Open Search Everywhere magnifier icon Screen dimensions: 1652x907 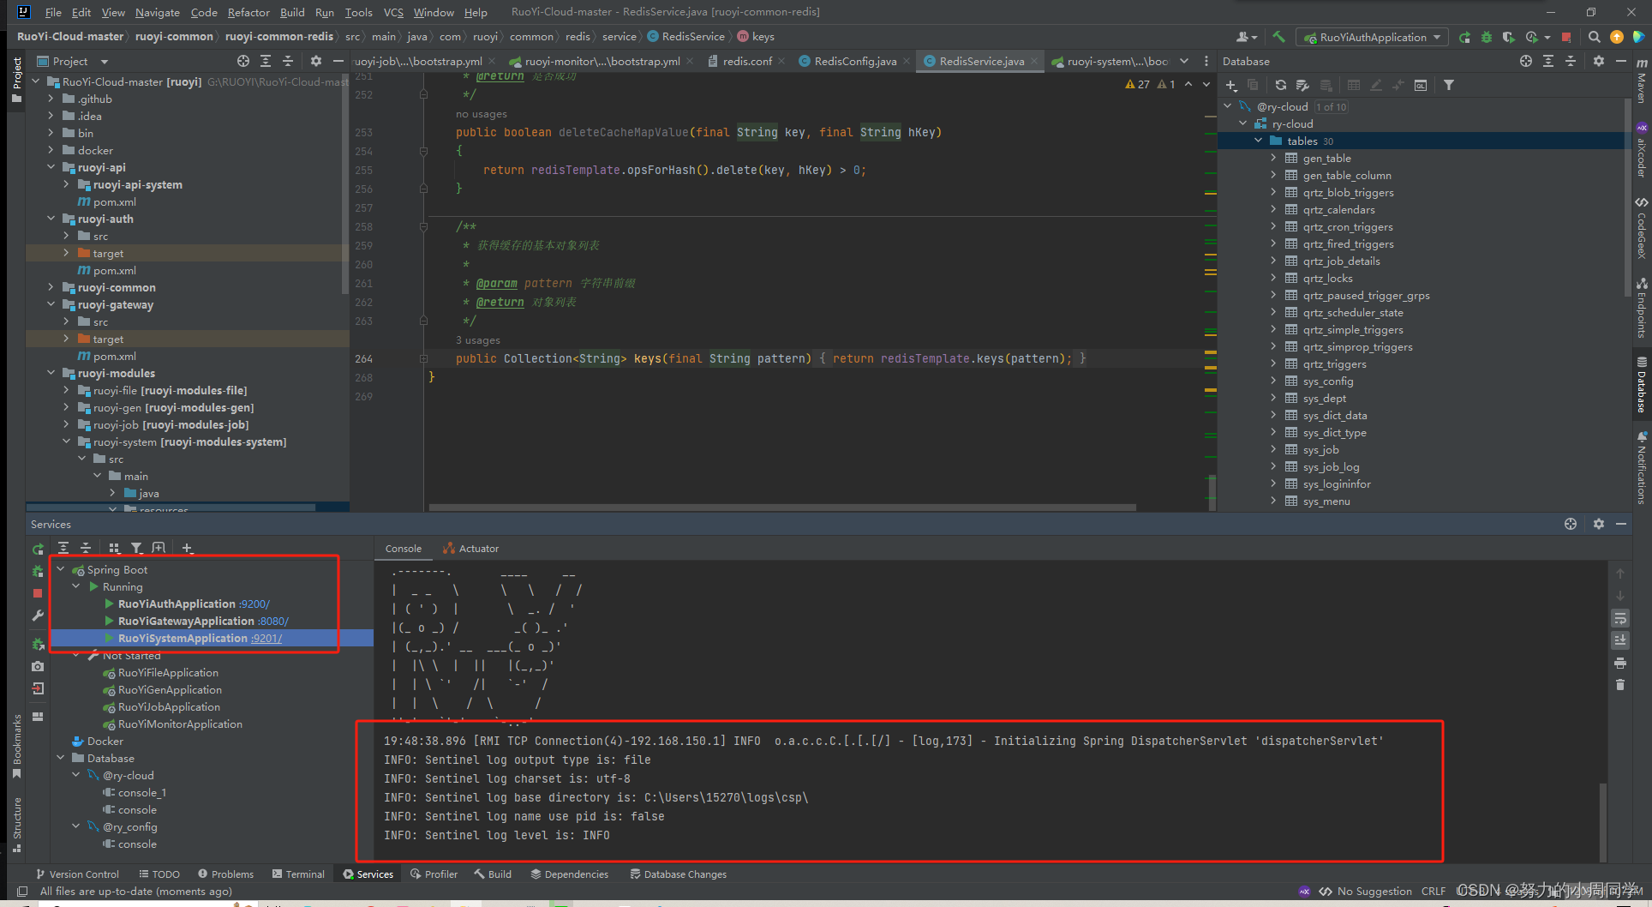[1594, 37]
